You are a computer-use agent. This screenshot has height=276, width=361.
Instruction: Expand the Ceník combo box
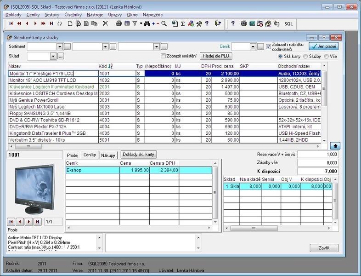tap(253, 46)
